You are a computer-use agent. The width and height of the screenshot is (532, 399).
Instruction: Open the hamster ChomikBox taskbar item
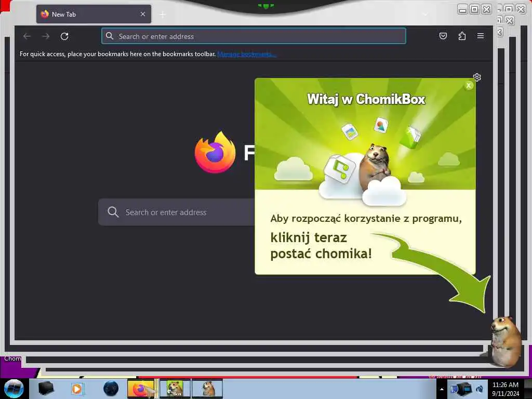207,389
